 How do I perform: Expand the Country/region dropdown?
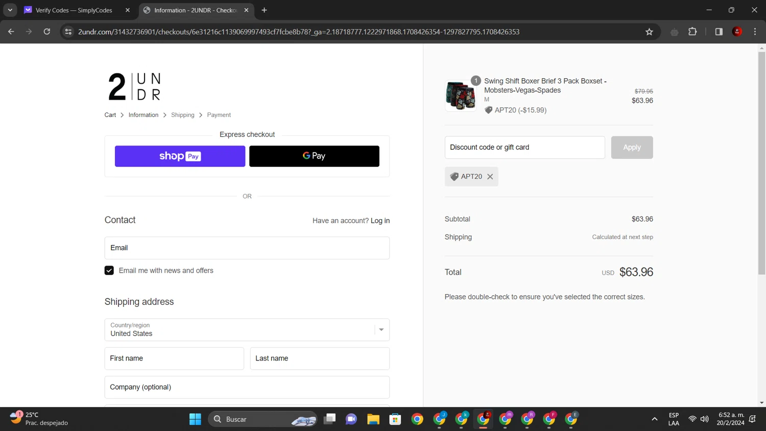click(247, 330)
